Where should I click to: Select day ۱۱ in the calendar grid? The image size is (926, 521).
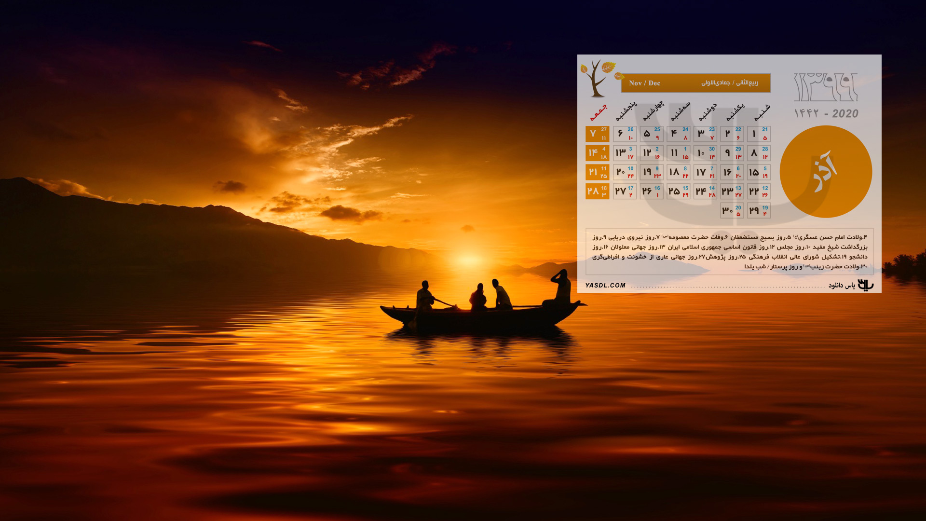point(679,153)
